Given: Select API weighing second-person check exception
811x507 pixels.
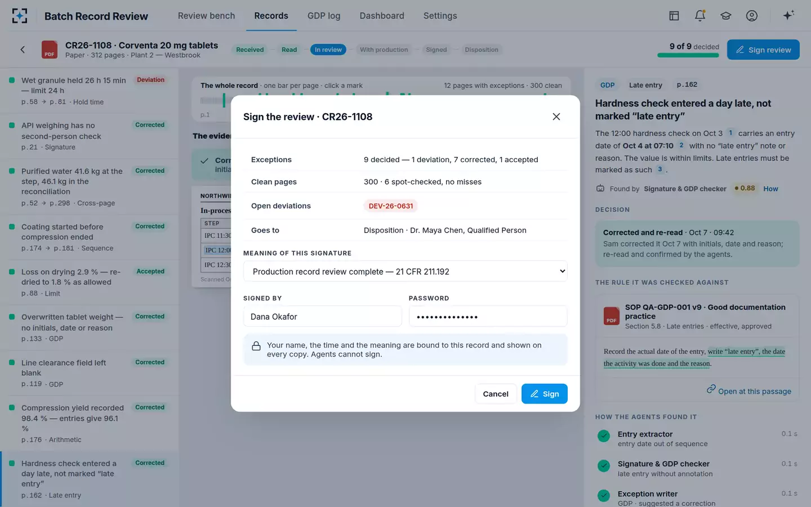Looking at the screenshot, I should 90,136.
